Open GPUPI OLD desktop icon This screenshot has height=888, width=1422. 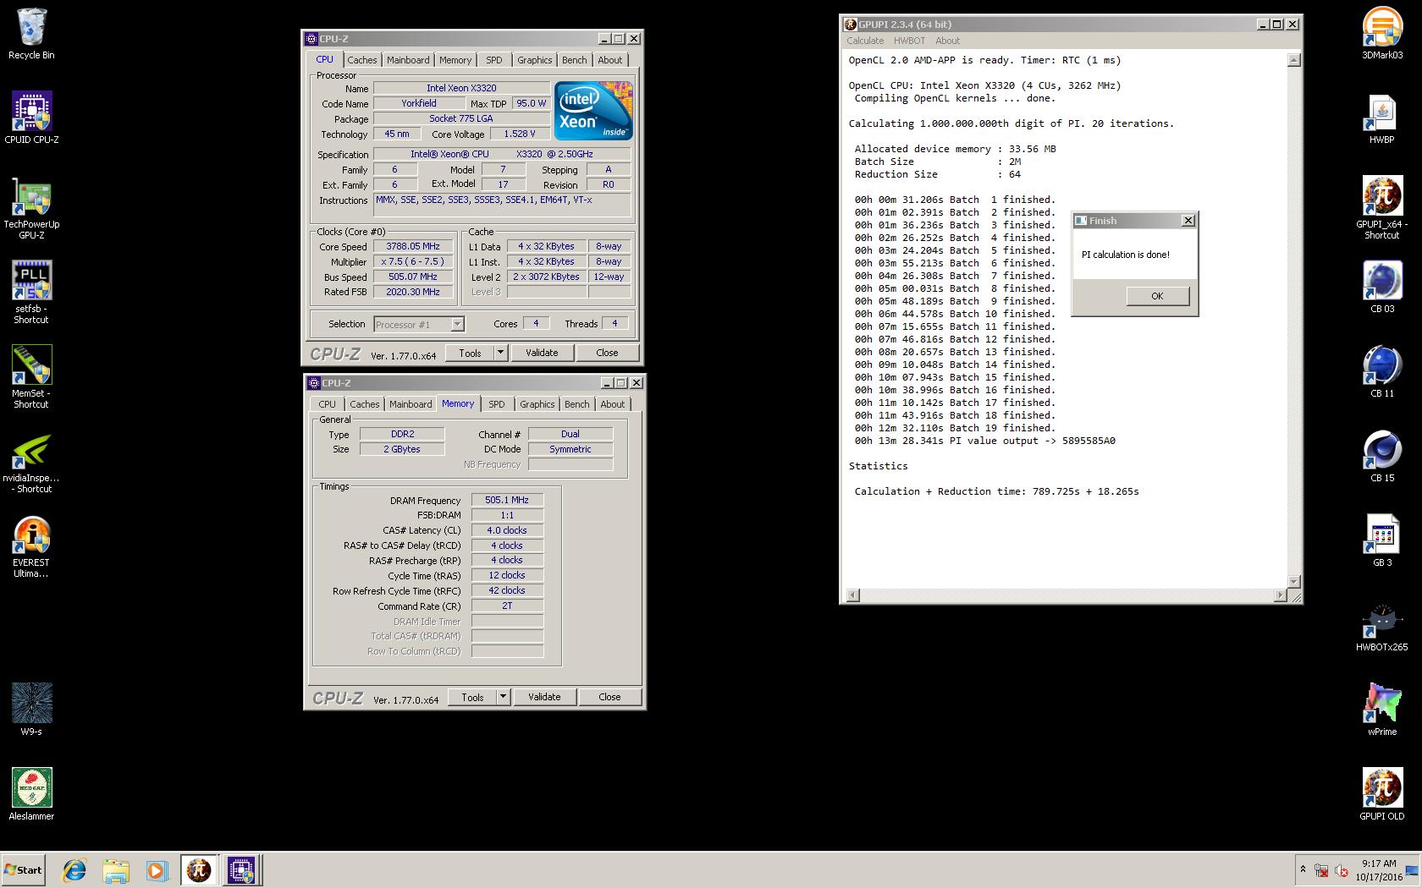click(x=1381, y=795)
